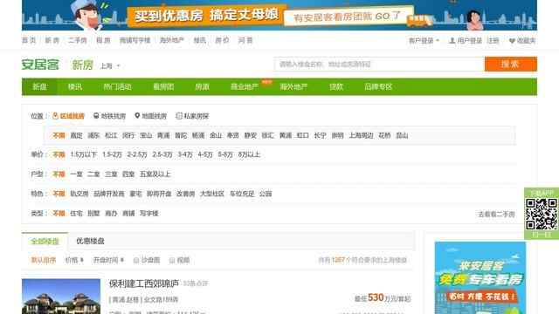Image resolution: width=559 pixels, height=314 pixels.
Task: Open the 热门活动 nav tab
Action: point(117,86)
